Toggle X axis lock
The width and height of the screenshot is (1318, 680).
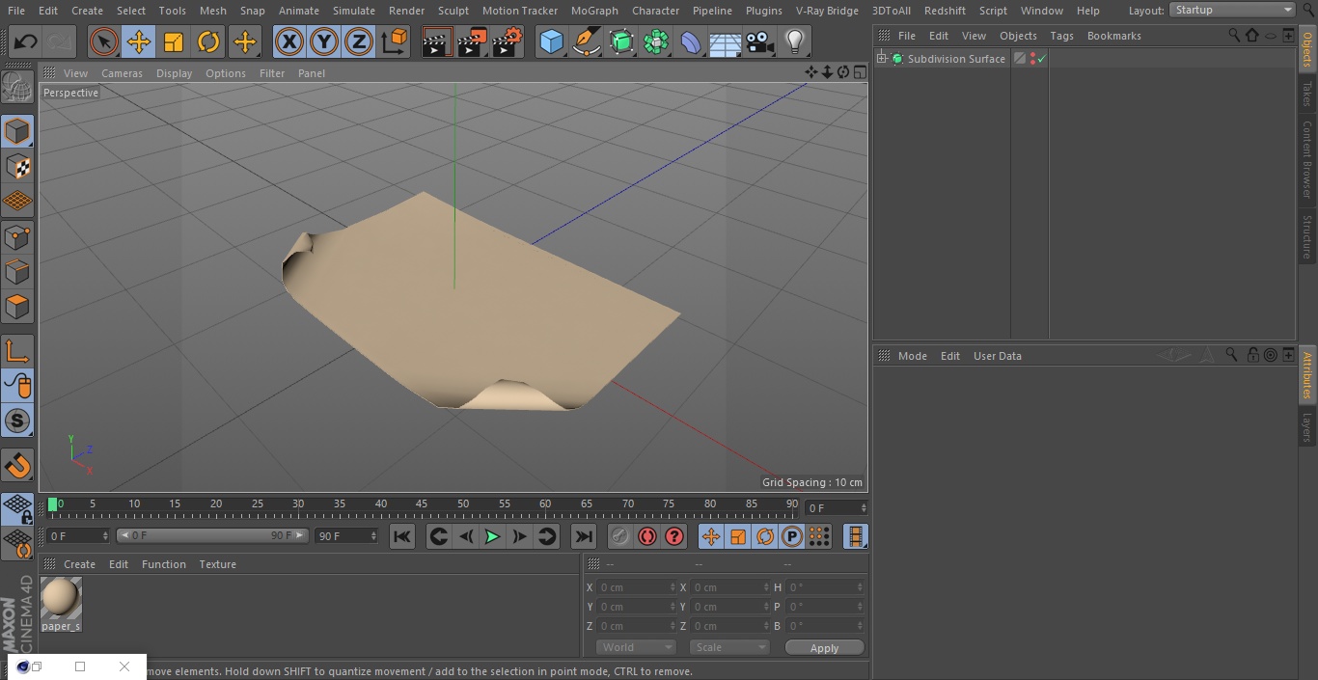click(x=289, y=42)
